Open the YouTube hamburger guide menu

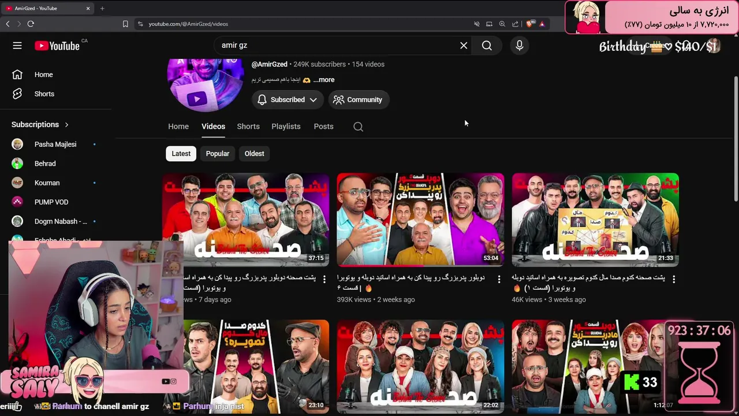point(17,46)
